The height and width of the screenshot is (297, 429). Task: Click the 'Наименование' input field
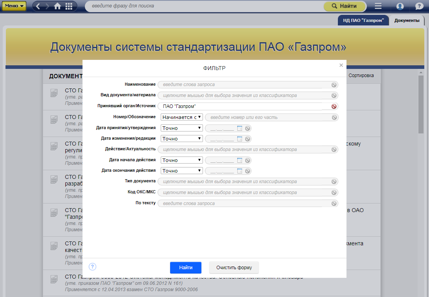(x=244, y=85)
